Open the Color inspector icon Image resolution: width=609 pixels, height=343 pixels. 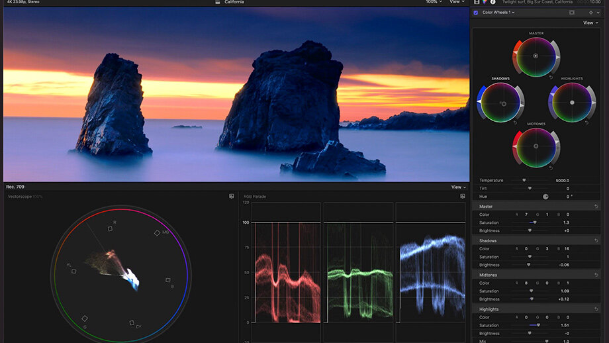point(485,2)
